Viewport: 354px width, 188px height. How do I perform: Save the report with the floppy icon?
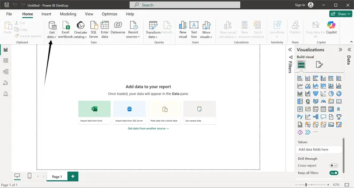point(7,5)
